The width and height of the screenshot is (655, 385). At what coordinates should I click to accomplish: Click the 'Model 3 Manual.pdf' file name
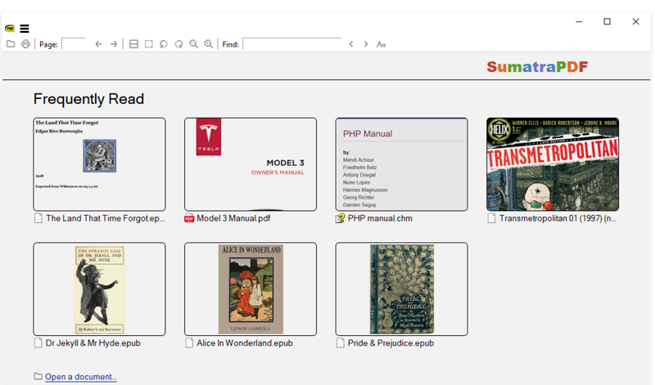click(x=233, y=218)
